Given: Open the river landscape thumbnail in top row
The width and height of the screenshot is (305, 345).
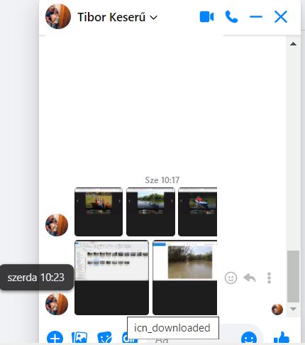Looking at the screenshot, I should pyautogui.click(x=150, y=212).
